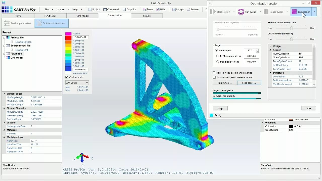The image size is (322, 181).
Task: Adjust the Material redistribution rate slider
Action: coord(291,28)
